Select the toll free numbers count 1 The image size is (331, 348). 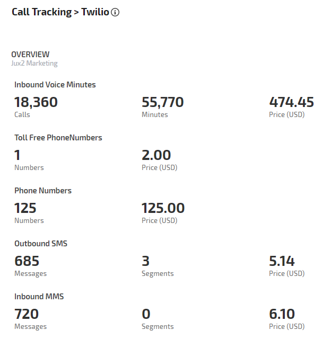click(x=18, y=155)
